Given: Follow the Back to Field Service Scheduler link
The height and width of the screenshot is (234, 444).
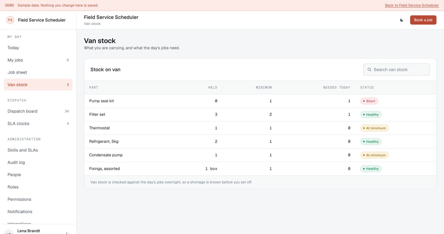Looking at the screenshot, I should (x=412, y=6).
